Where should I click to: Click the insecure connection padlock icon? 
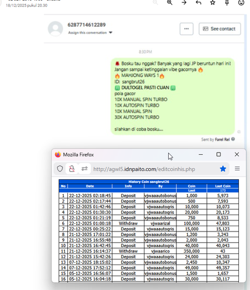pyautogui.click(x=72, y=169)
